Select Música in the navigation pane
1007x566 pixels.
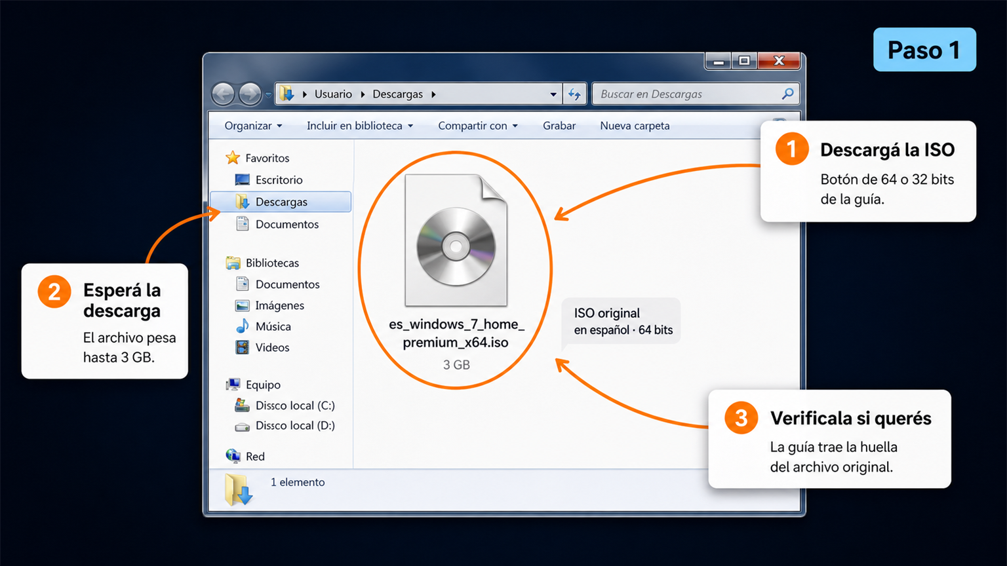click(x=273, y=326)
